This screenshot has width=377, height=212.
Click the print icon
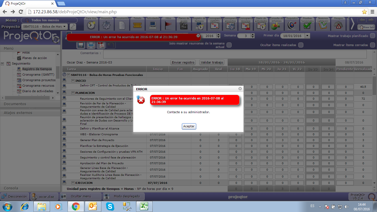(x=91, y=45)
